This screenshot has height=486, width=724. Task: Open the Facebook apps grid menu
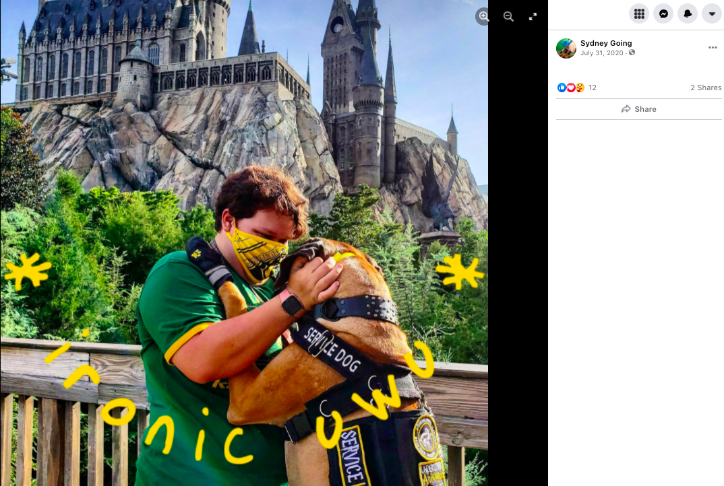point(639,14)
